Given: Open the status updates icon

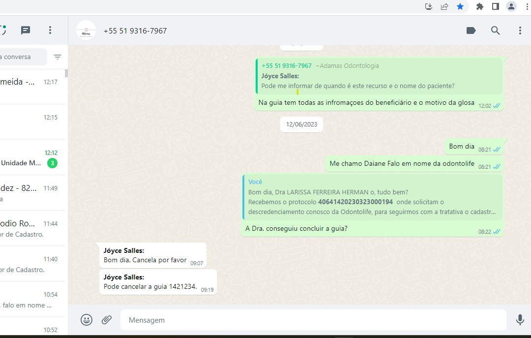Looking at the screenshot, I should [3, 30].
